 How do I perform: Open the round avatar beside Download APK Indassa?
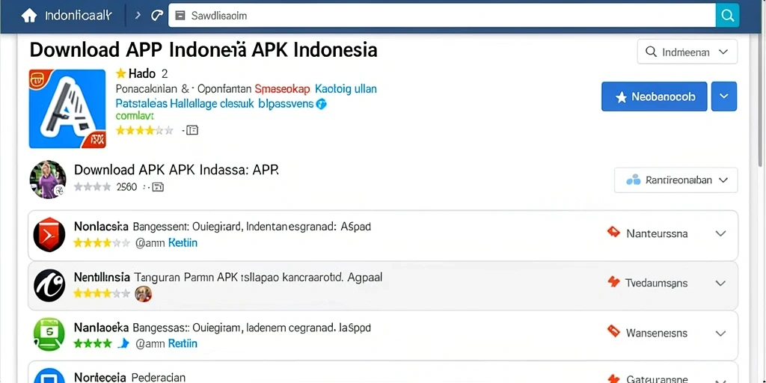pos(48,180)
